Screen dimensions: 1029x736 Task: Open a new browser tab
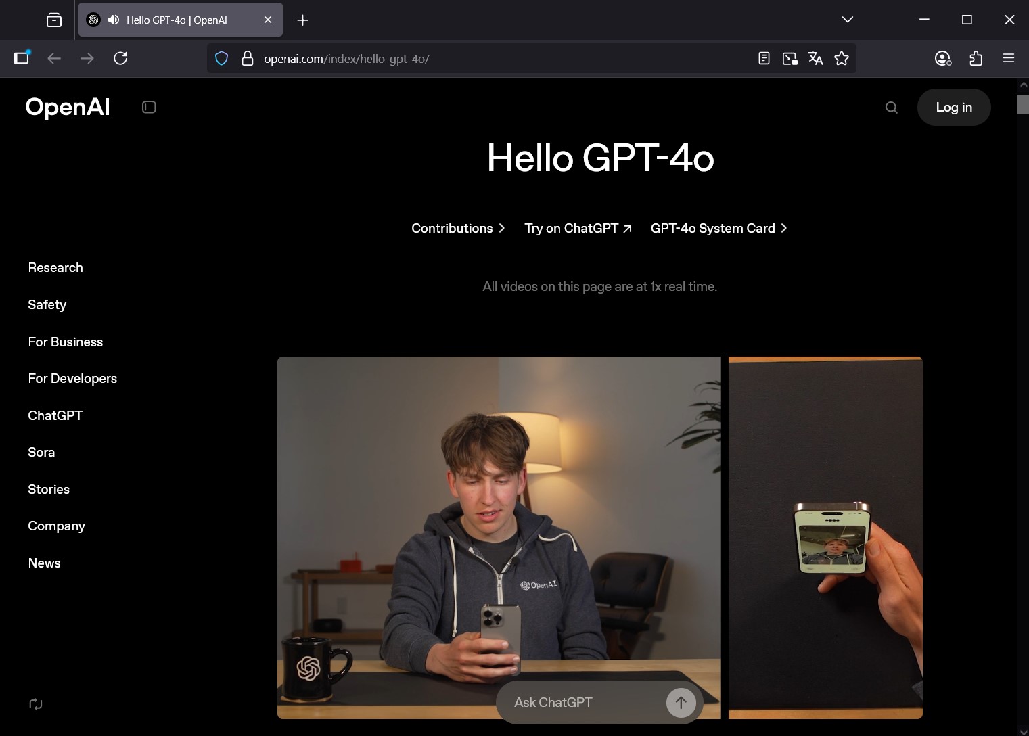303,20
